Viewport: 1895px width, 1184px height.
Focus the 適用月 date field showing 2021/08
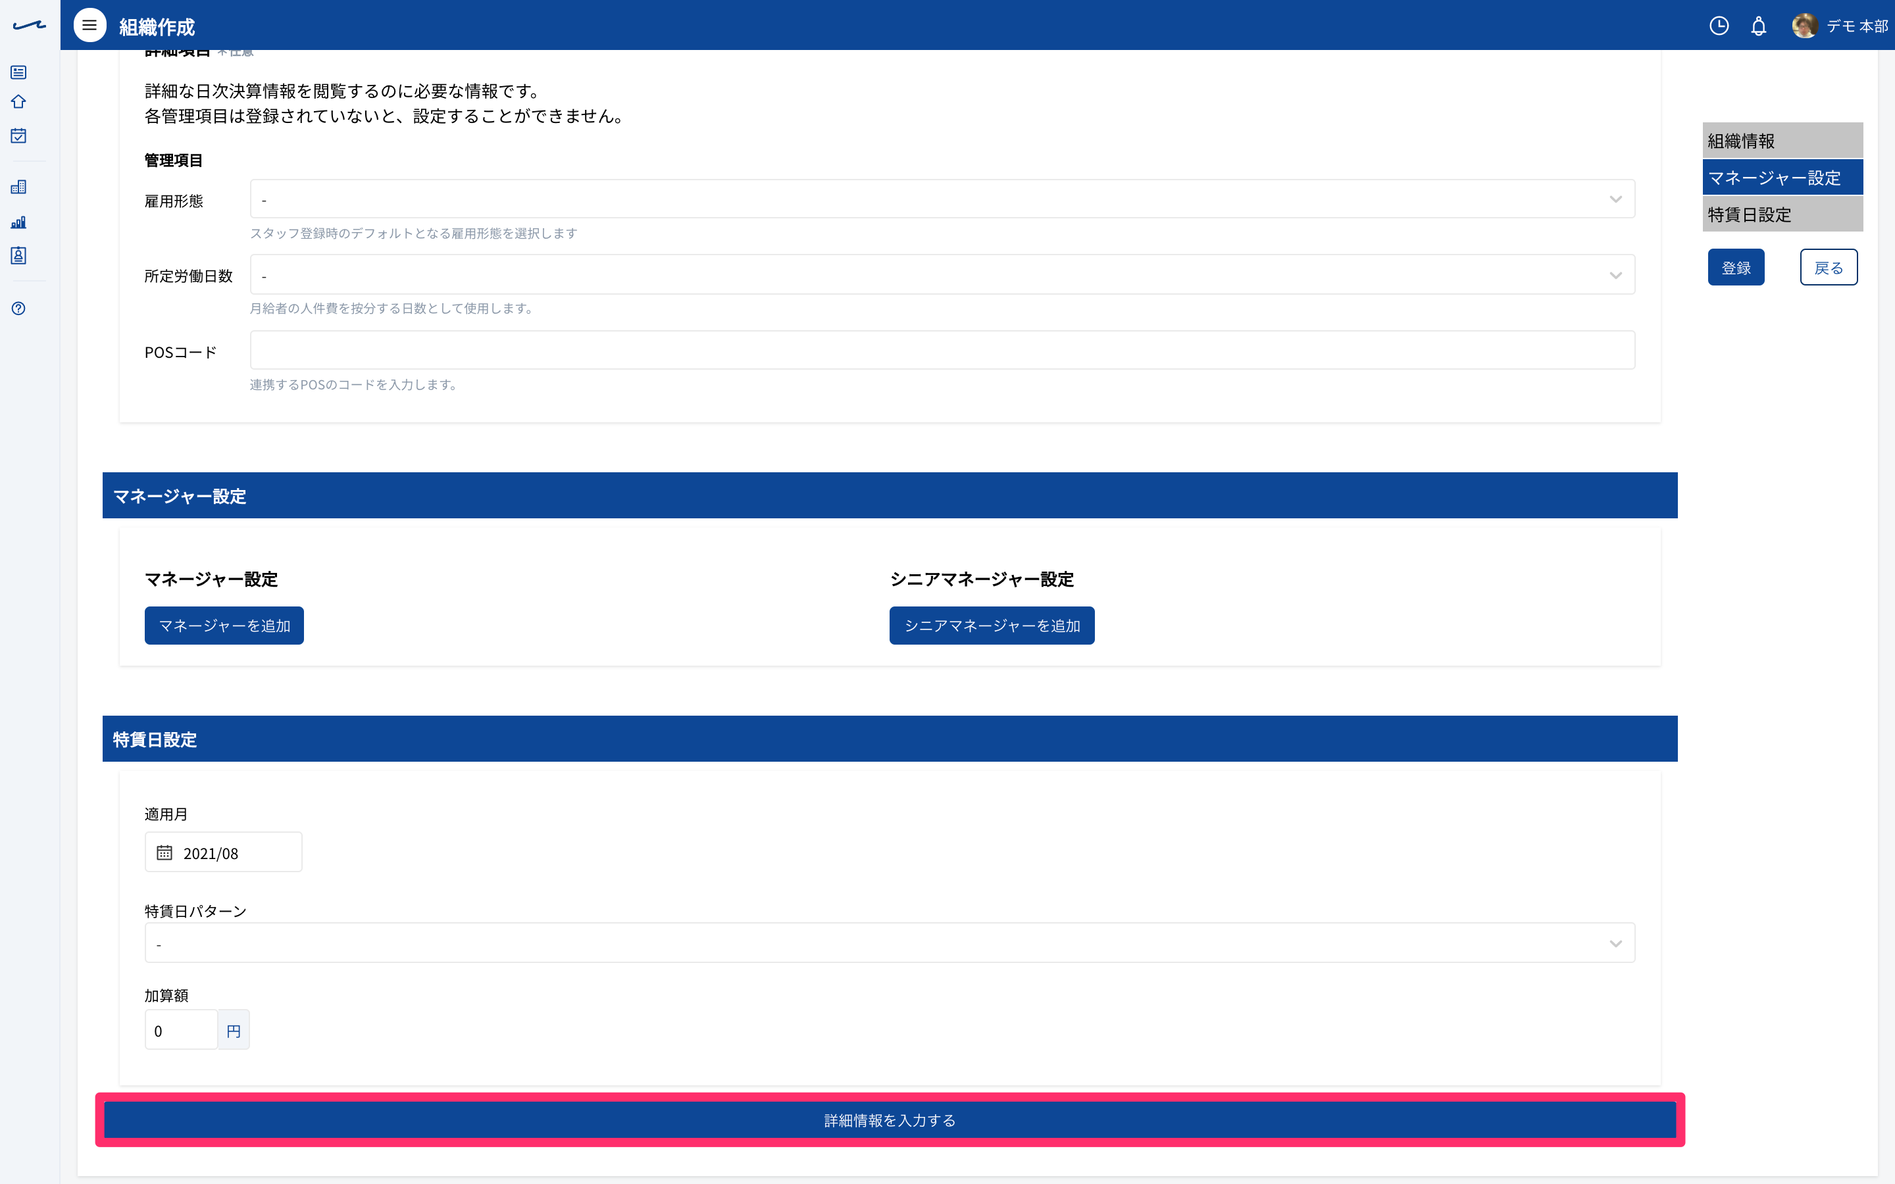(223, 852)
